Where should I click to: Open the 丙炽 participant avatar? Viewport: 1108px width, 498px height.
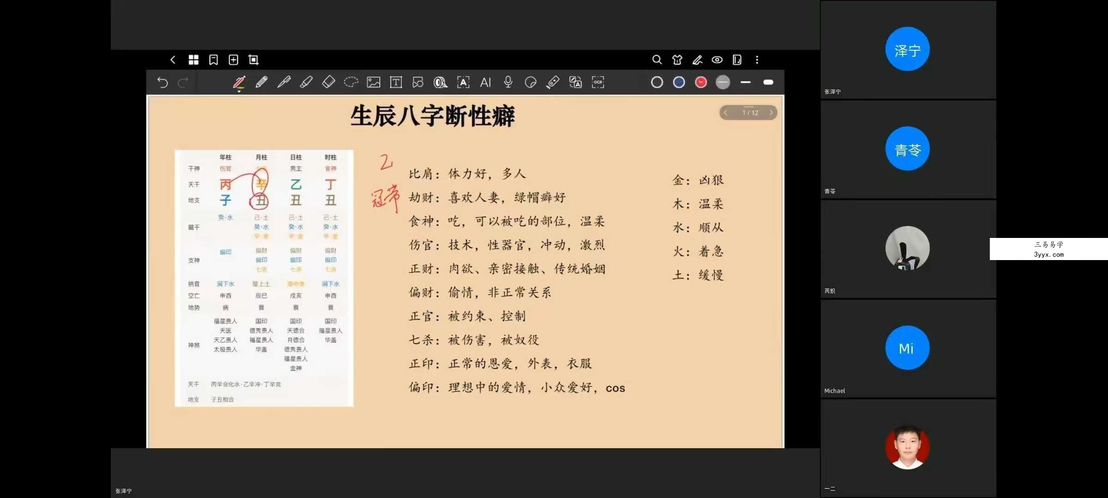click(908, 248)
